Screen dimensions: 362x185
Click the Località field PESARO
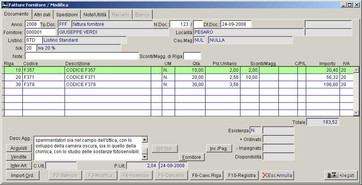point(248,32)
